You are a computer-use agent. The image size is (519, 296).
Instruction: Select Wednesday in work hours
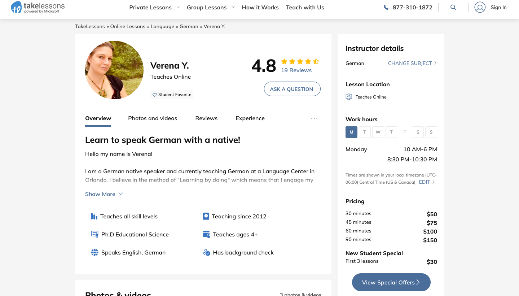378,132
